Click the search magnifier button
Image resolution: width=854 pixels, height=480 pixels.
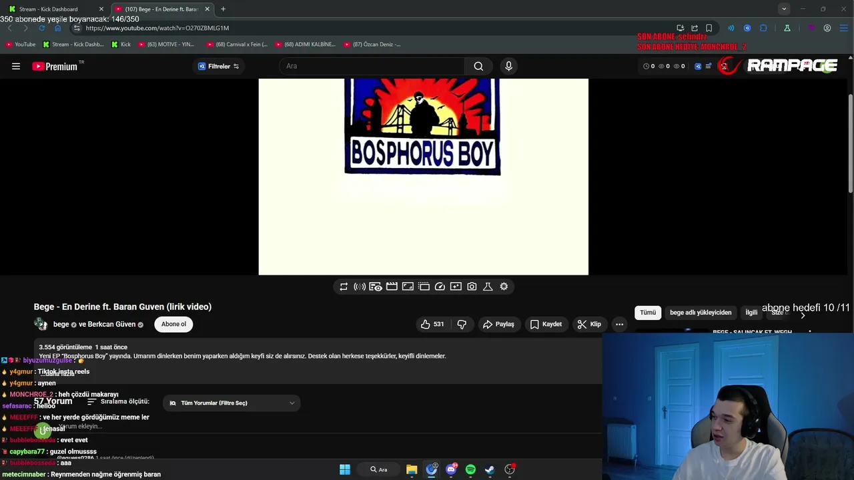(478, 66)
